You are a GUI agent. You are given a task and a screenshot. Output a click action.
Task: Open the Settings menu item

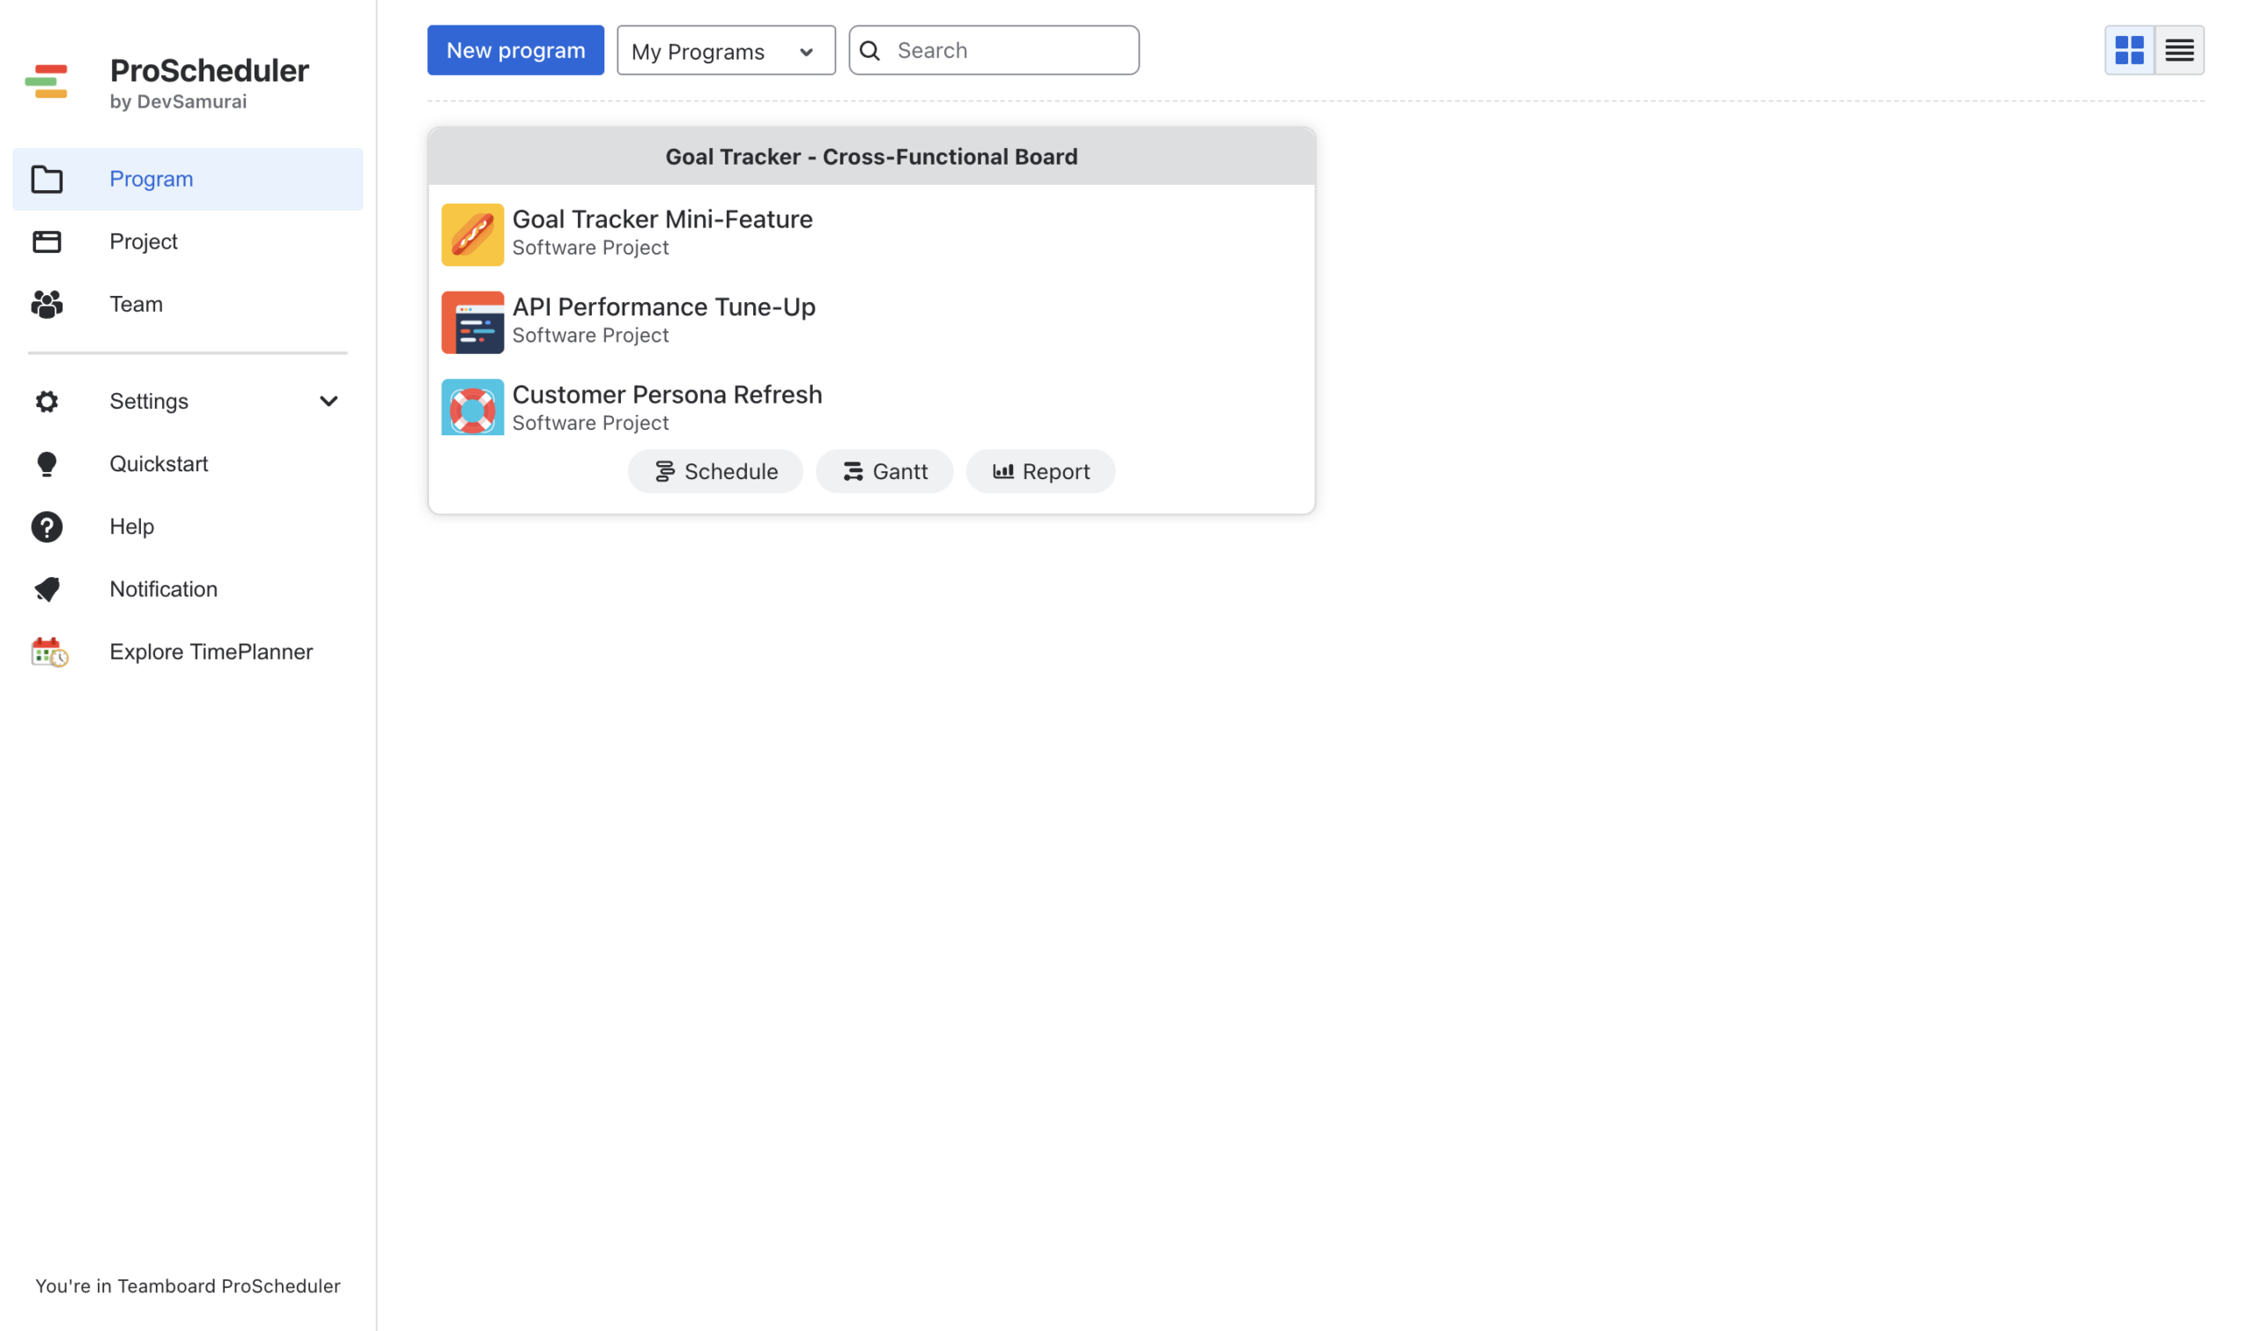[x=149, y=401]
